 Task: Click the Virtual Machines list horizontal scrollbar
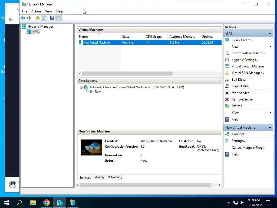[127, 74]
